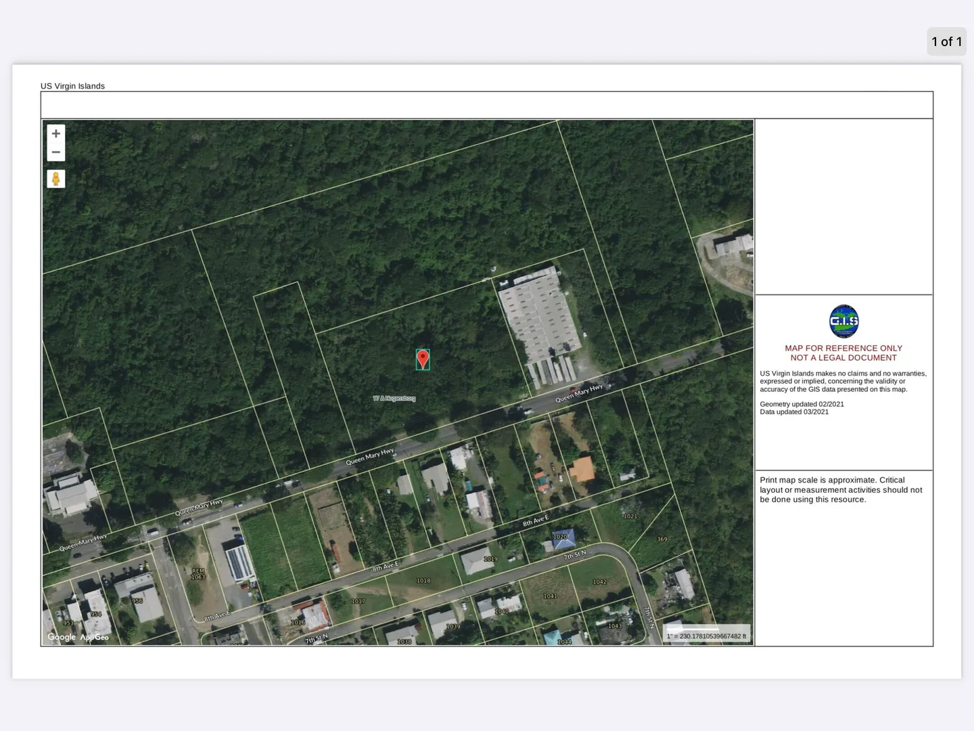Select the REM 1063 parcel label

[198, 574]
